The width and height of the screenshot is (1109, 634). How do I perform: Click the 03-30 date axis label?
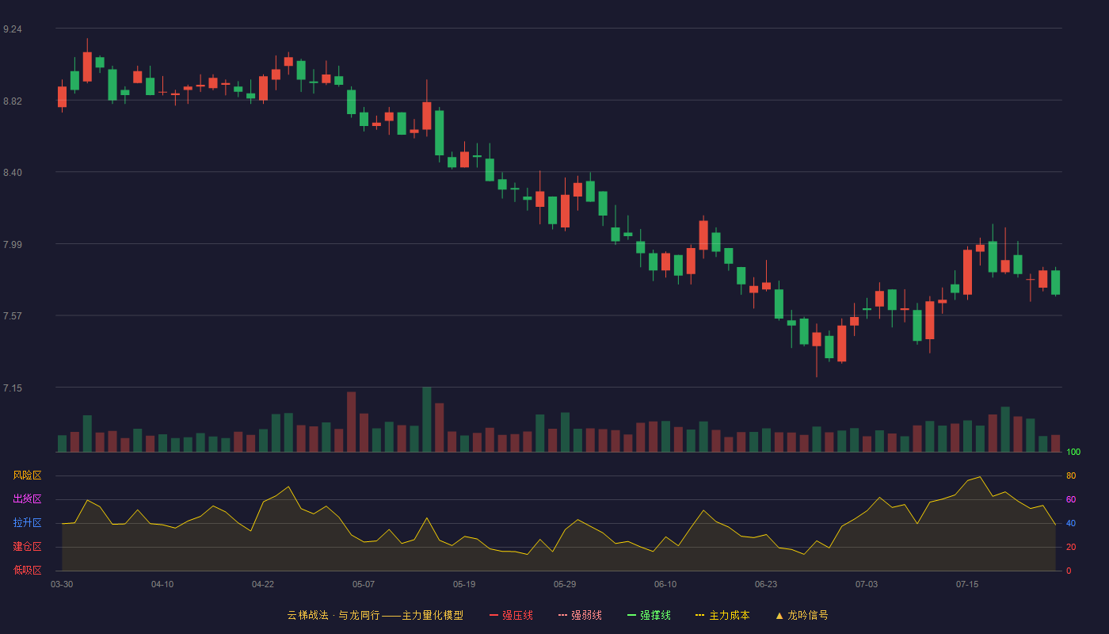pyautogui.click(x=62, y=584)
